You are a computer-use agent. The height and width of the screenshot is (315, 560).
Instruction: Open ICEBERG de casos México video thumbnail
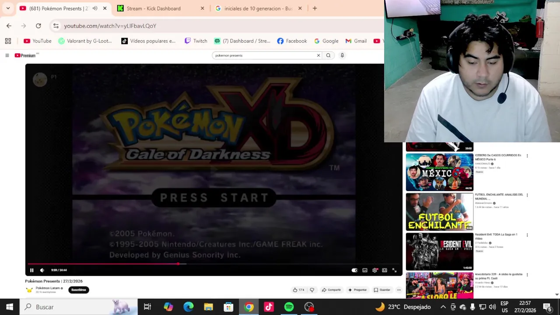(439, 172)
